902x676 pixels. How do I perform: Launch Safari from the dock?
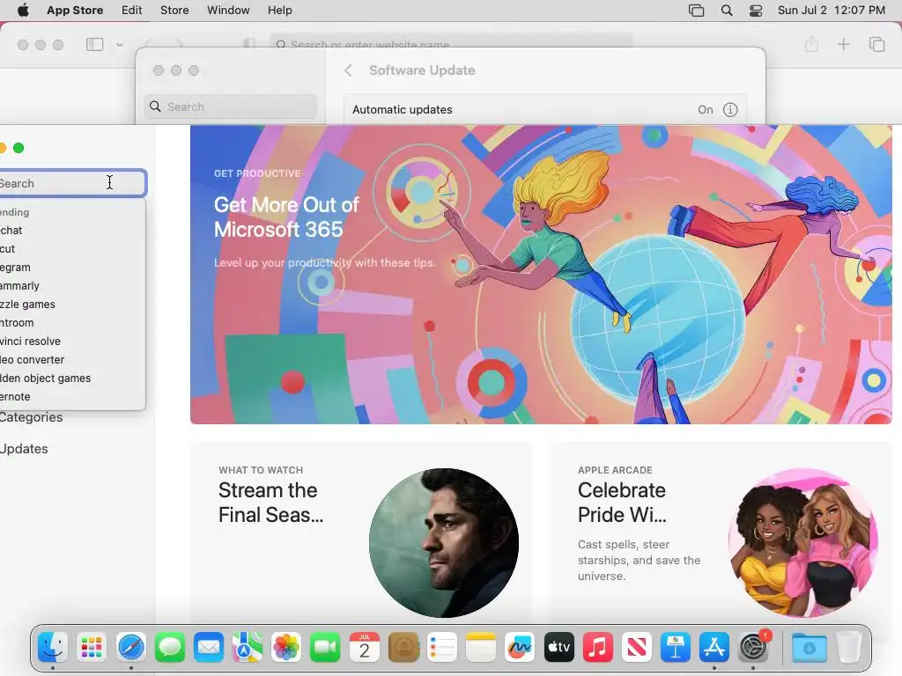point(130,648)
